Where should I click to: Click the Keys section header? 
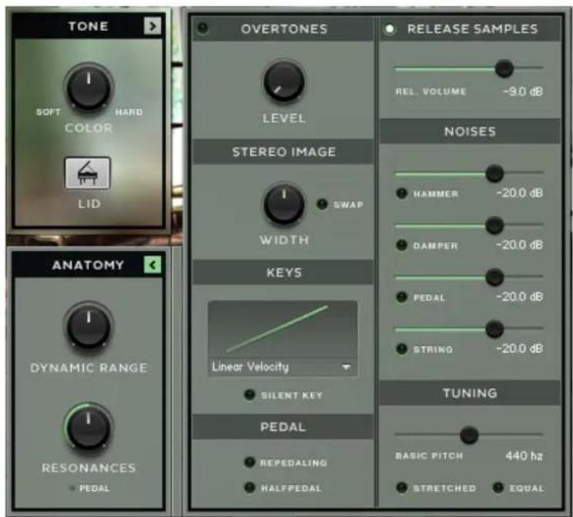[284, 273]
